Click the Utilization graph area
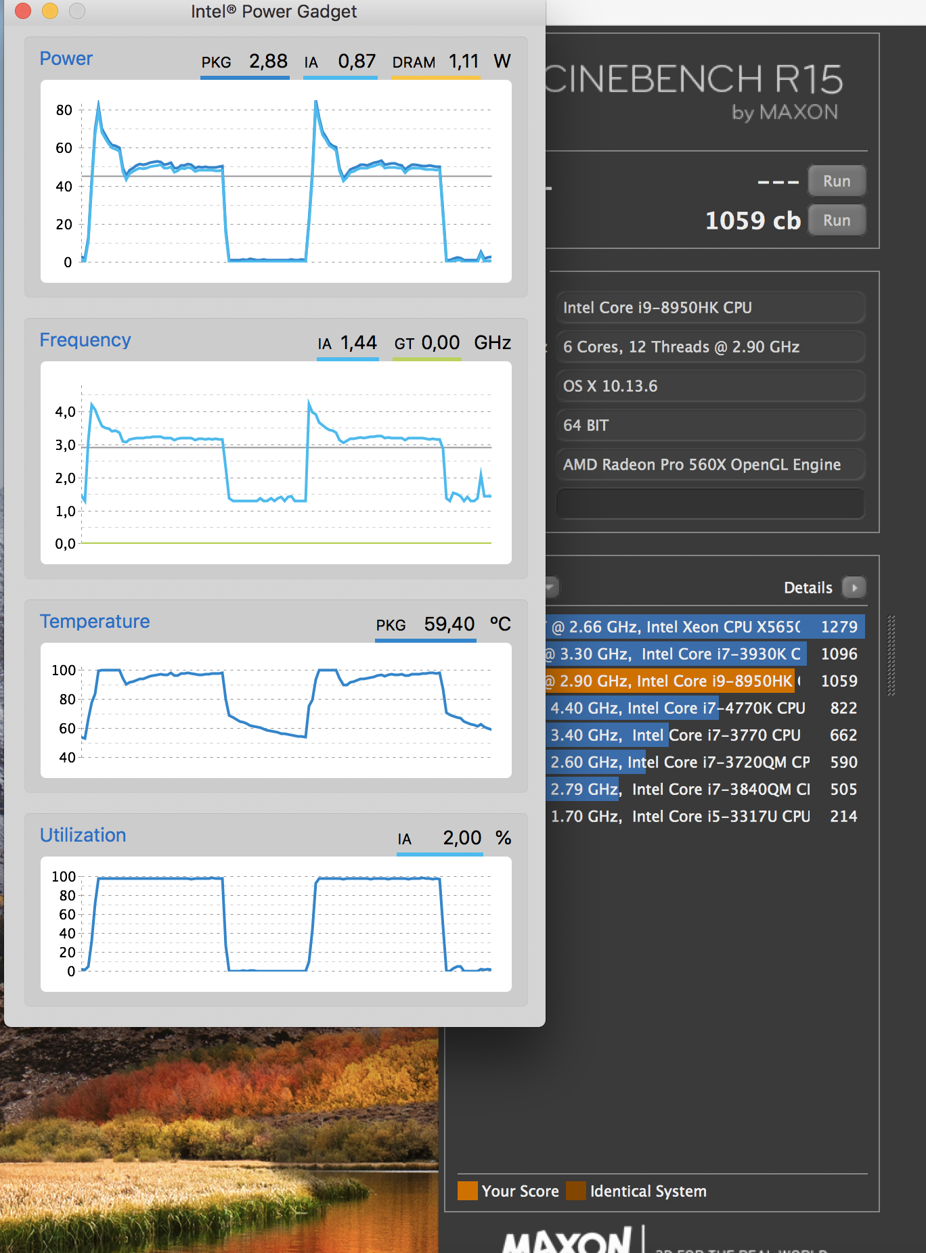The width and height of the screenshot is (926, 1253). tap(276, 924)
